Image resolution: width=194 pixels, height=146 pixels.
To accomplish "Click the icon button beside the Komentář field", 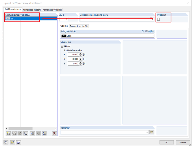I will 152,132.
